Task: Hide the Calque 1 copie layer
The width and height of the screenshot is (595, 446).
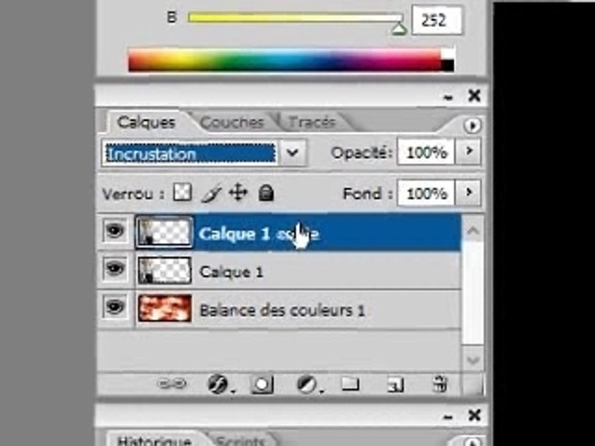Action: coord(115,231)
